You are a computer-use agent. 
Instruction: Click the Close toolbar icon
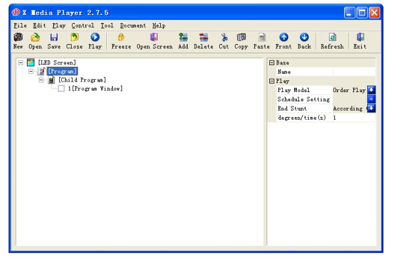tap(74, 37)
